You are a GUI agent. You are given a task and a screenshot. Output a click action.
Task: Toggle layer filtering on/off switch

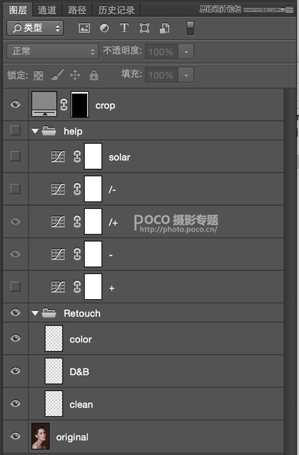pos(190,28)
